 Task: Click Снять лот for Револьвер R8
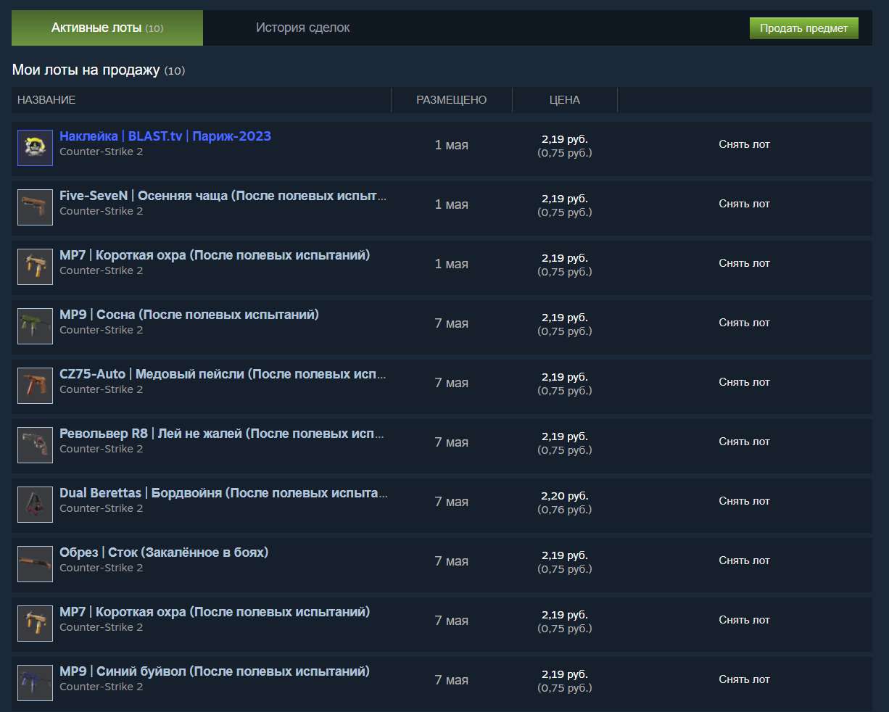tap(744, 442)
